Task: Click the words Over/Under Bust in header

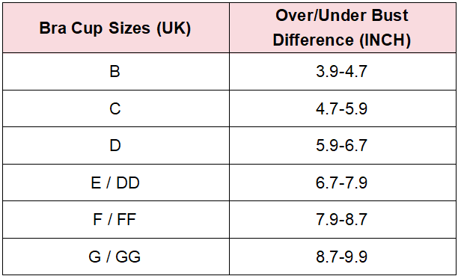Action: [342, 16]
